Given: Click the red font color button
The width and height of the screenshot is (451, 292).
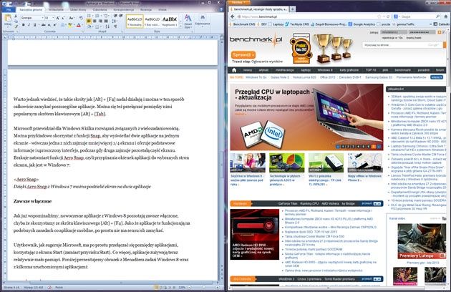Looking at the screenshot, I should coord(79,25).
